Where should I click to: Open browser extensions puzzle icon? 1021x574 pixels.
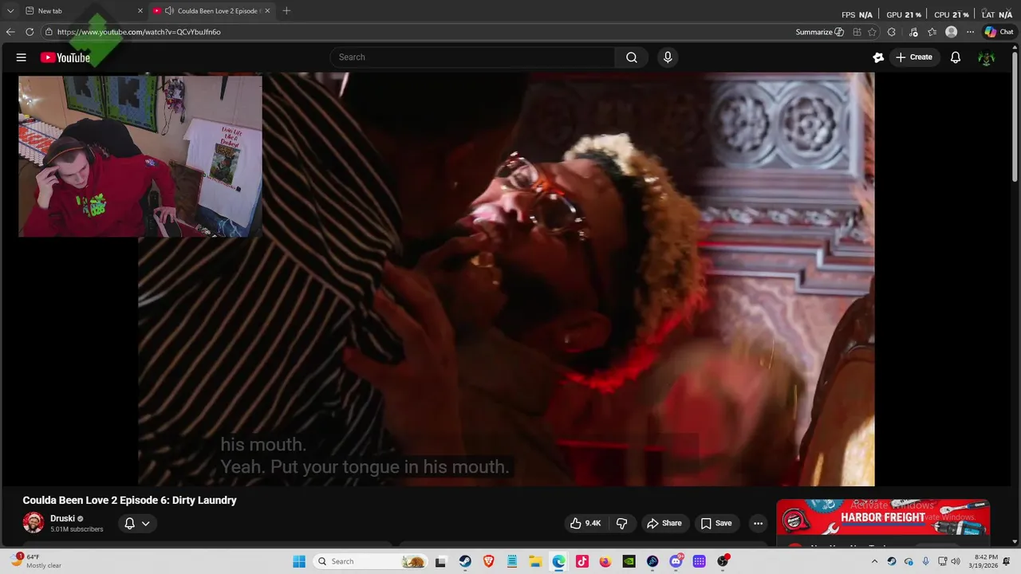pos(892,32)
